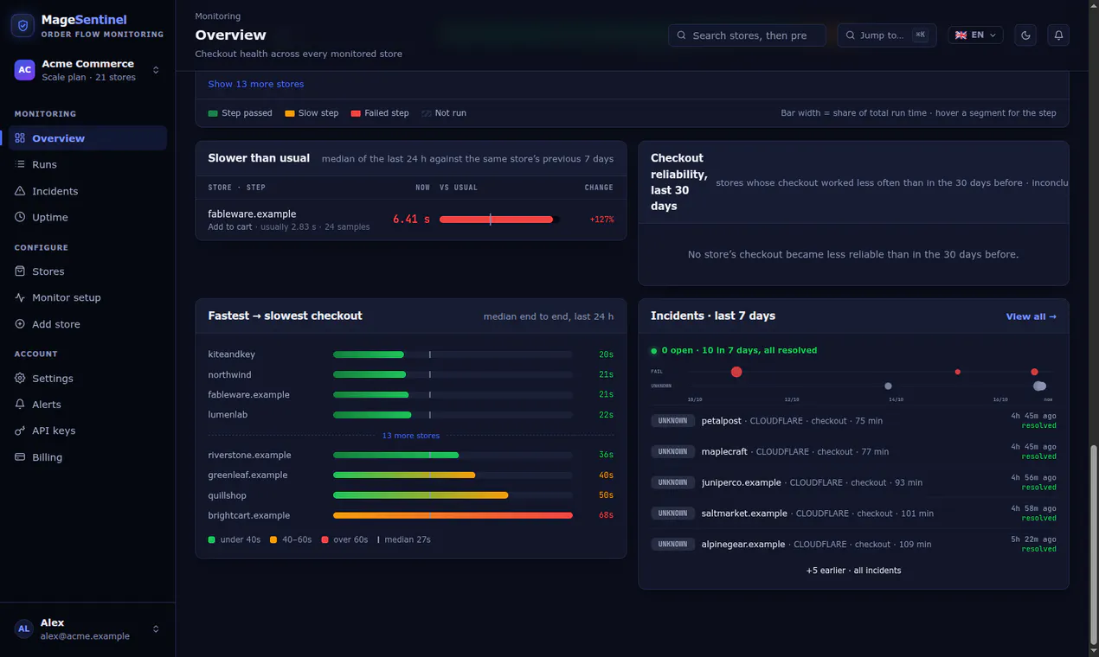
Task: Click the Stores bag icon
Action: pyautogui.click(x=20, y=271)
